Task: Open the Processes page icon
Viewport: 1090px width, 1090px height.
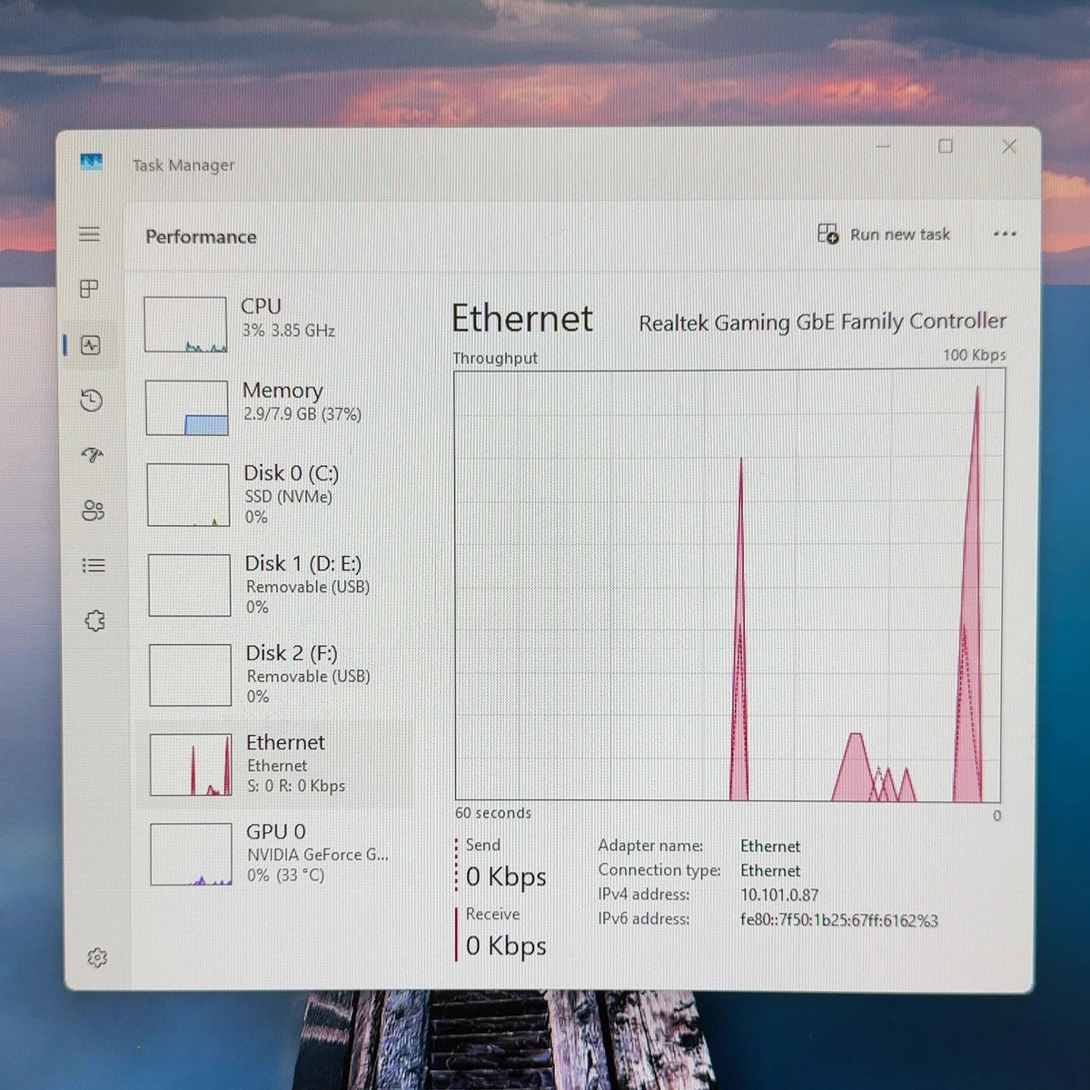Action: pos(89,289)
